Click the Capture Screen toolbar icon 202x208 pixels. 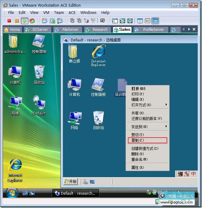[x=102, y=21]
